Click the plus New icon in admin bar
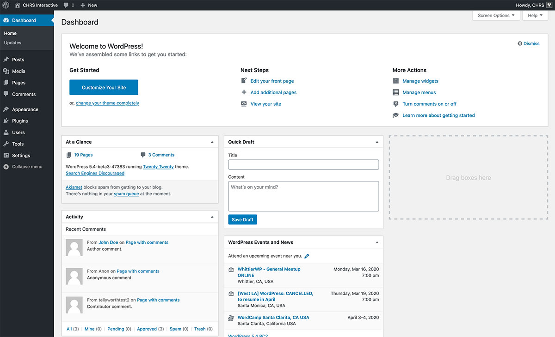The image size is (555, 337). click(x=83, y=5)
